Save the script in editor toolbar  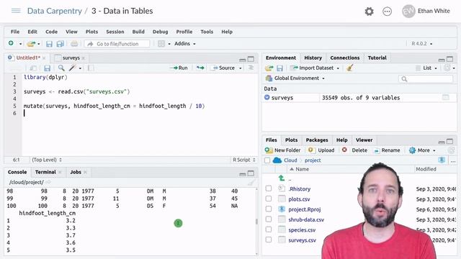pos(47,68)
